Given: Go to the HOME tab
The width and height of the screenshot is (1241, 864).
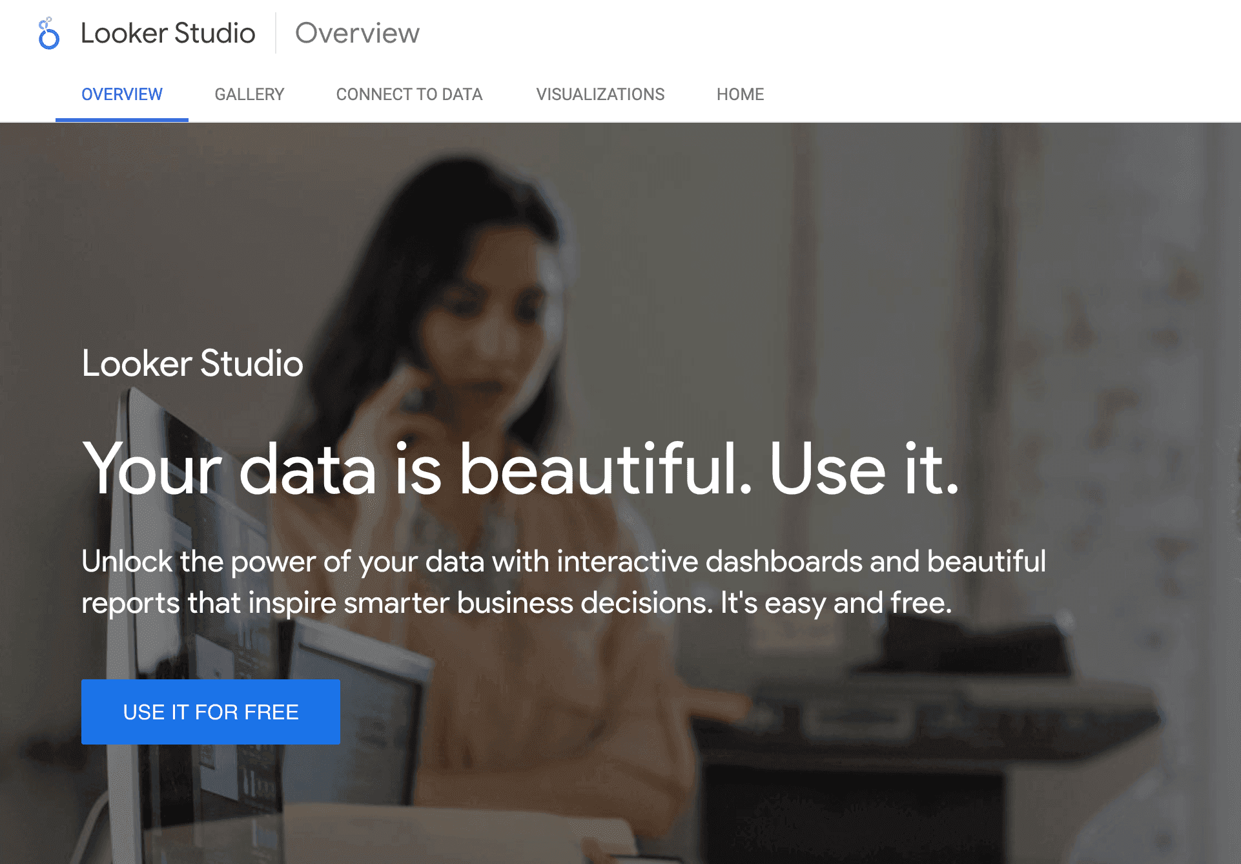Looking at the screenshot, I should pyautogui.click(x=740, y=94).
